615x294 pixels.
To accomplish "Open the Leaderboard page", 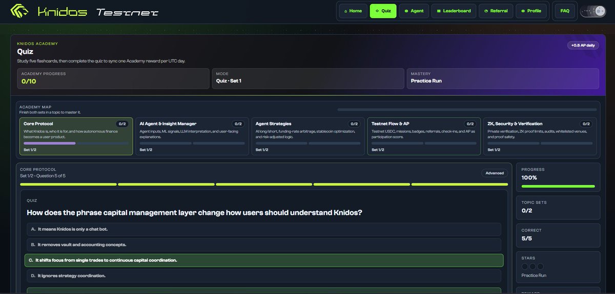I will tap(454, 11).
